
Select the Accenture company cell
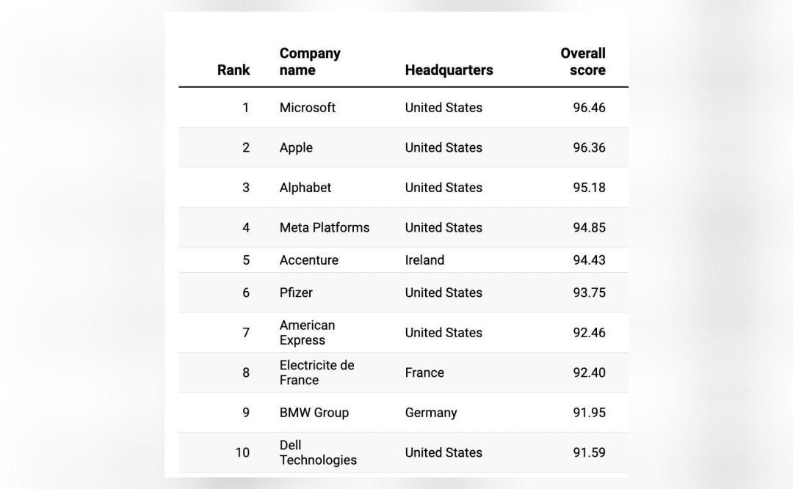(x=308, y=260)
